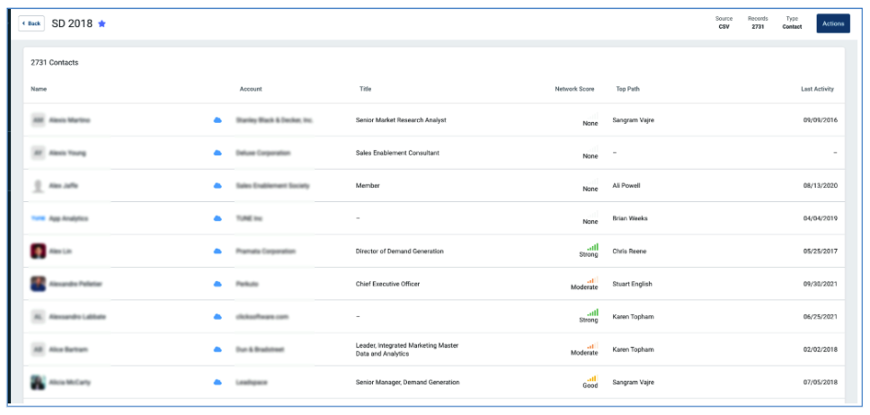Viewport: 870px width, 415px height.
Task: Open the Karen Topham path in the 02/02/2018 row
Action: tap(633, 349)
